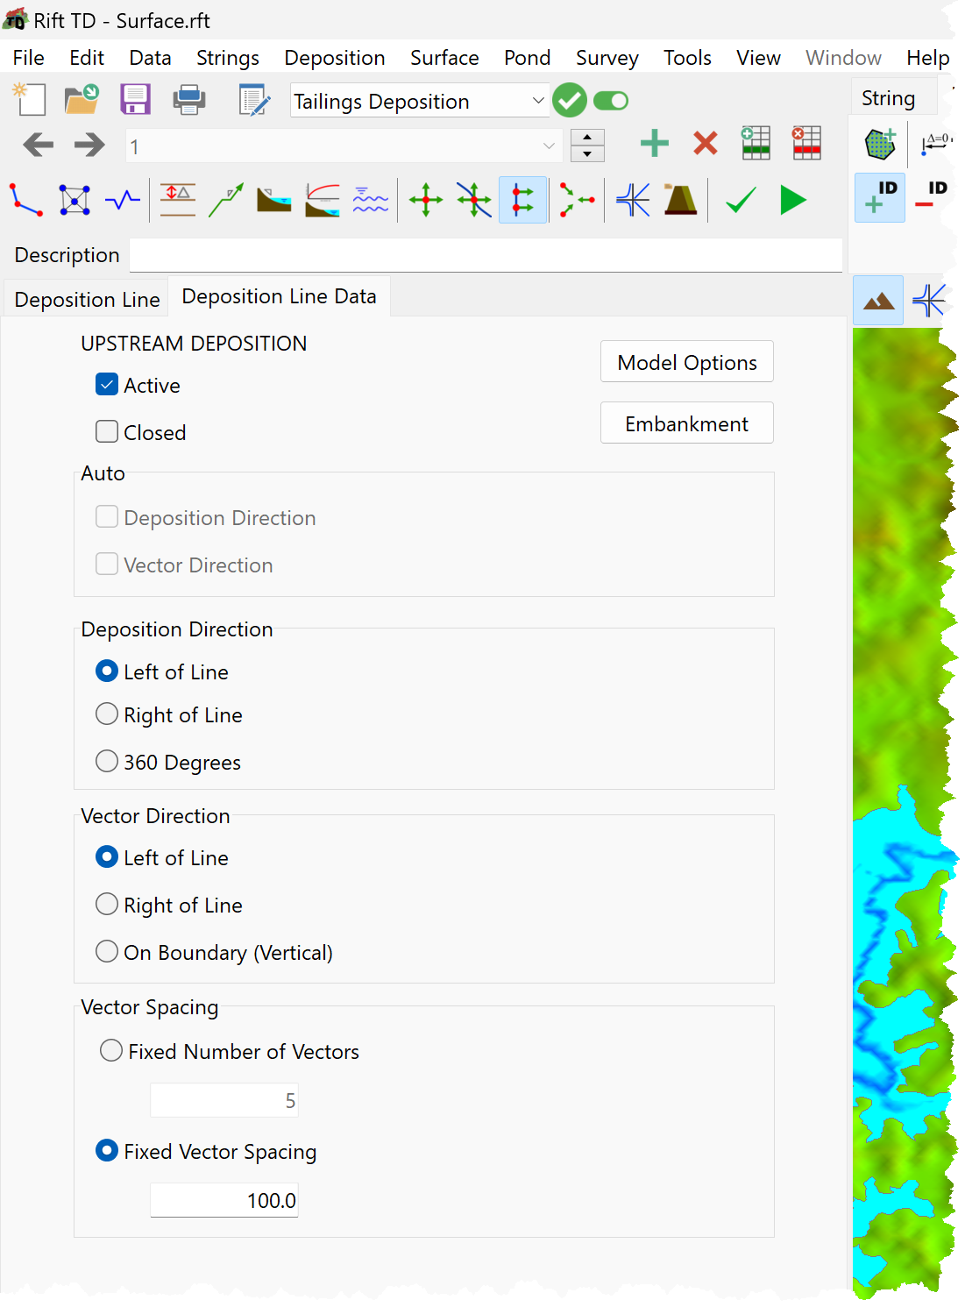Click the back arrow navigation icon
Viewport: 965px width, 1307px height.
point(39,145)
